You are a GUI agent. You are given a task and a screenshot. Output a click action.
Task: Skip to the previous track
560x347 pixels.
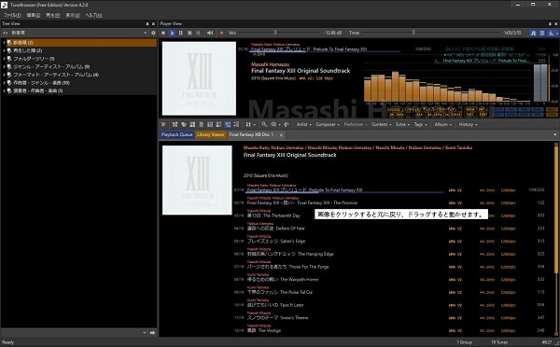point(189,33)
